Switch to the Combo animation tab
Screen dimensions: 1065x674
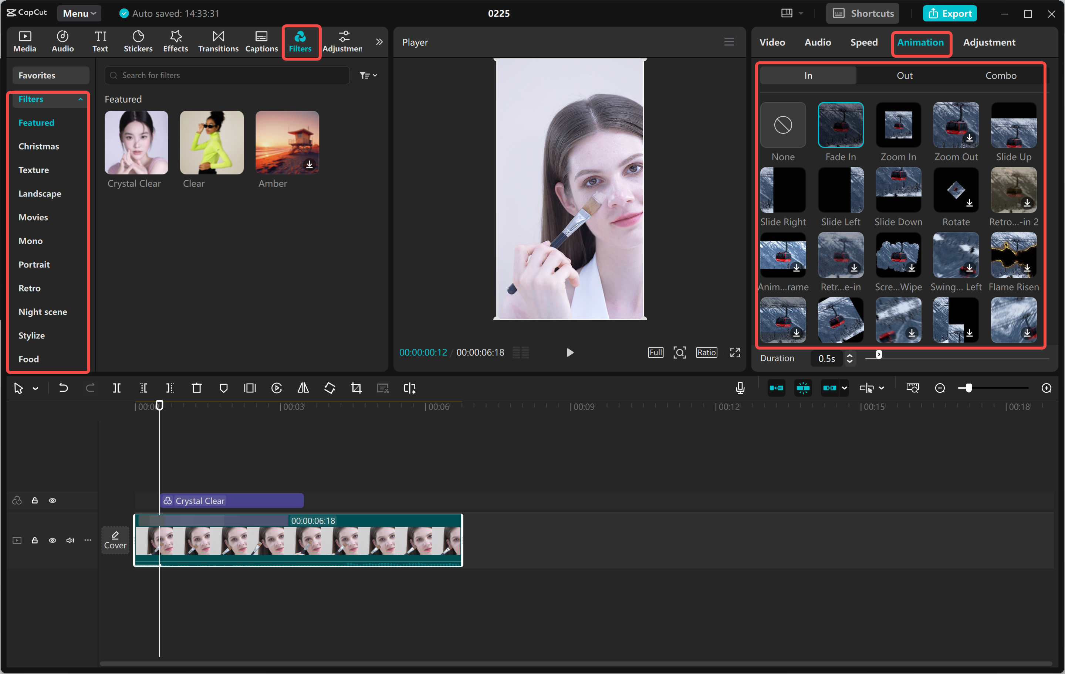coord(1001,75)
